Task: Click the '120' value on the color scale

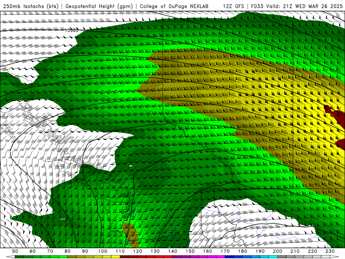Action: 138,251
